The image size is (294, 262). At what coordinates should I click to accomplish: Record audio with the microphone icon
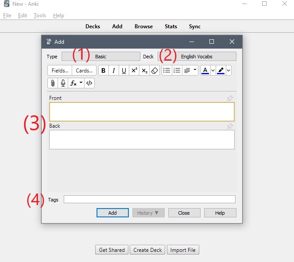point(63,83)
